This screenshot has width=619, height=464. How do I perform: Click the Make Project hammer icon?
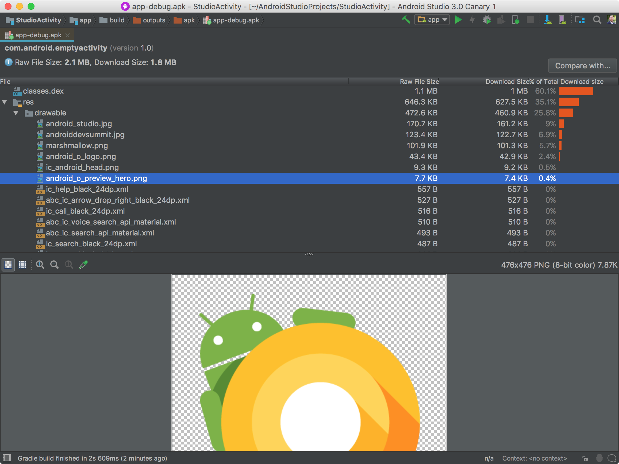coord(405,20)
